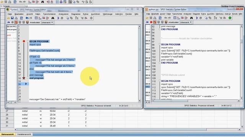Click Open icon in Data Editor toolbar
Image resolution: width=245 pixels, height=137 pixels.
click(x=2, y=2)
